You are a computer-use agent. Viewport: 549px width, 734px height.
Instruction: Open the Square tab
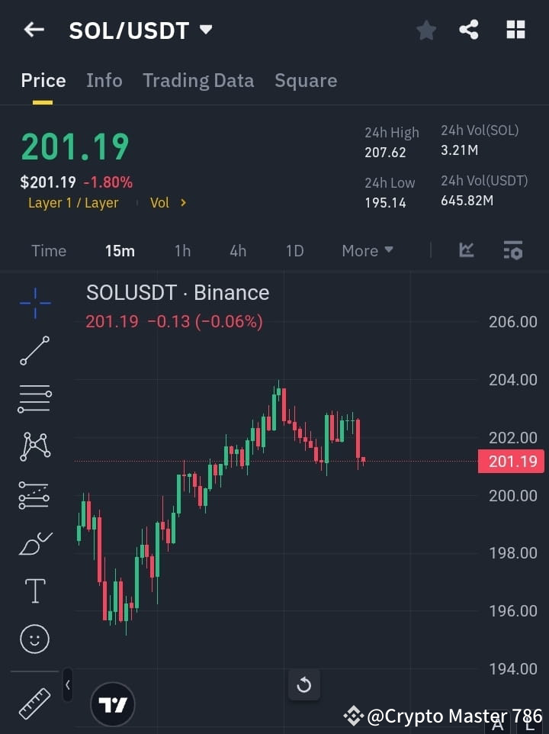pos(306,80)
